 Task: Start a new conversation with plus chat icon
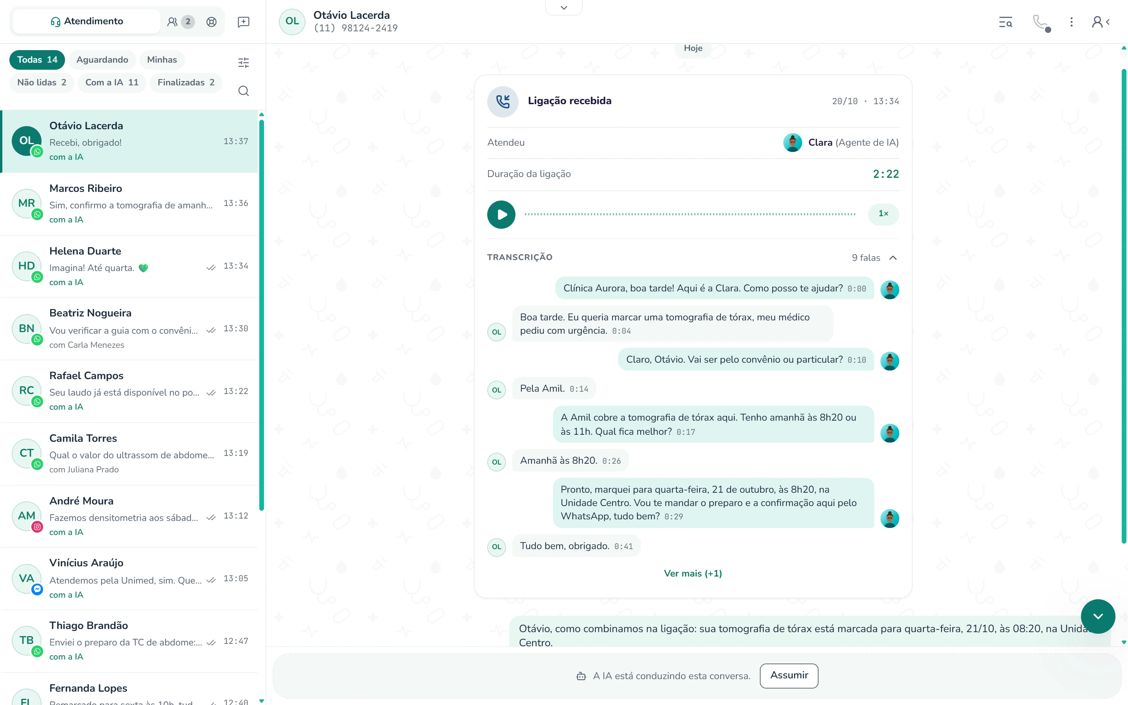tap(243, 22)
